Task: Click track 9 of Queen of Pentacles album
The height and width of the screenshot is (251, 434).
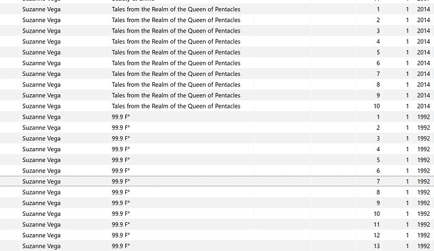Action: tap(217, 95)
